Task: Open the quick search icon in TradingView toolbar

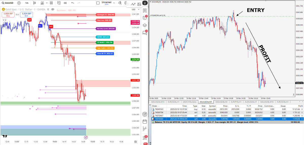Action: [x=120, y=3]
